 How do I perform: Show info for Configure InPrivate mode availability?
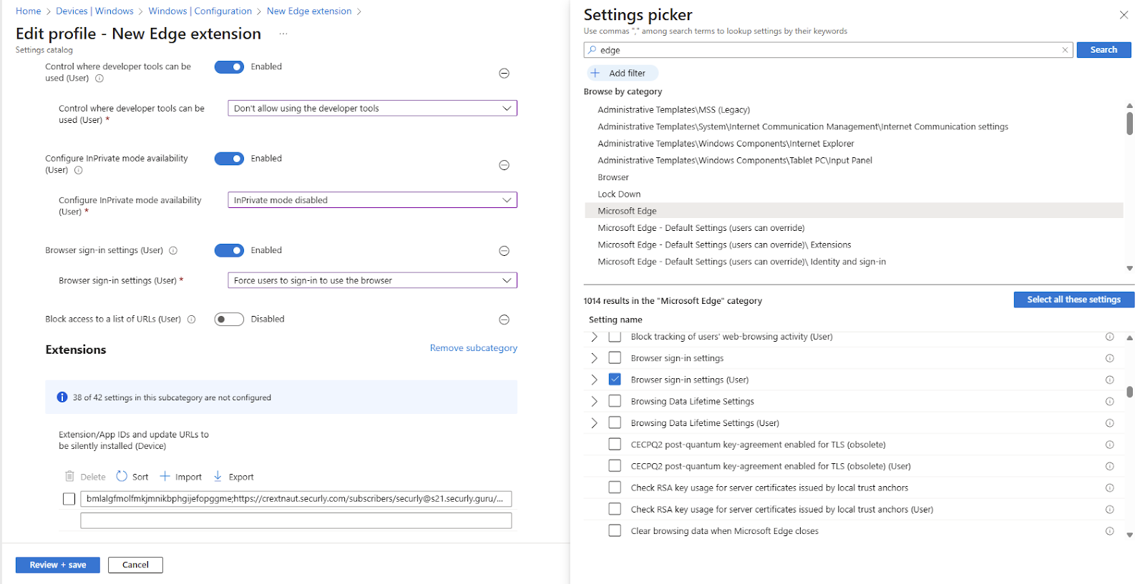[79, 170]
